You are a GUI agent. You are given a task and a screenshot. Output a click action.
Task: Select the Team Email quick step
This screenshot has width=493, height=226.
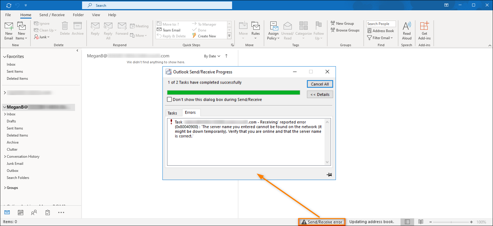(x=169, y=30)
